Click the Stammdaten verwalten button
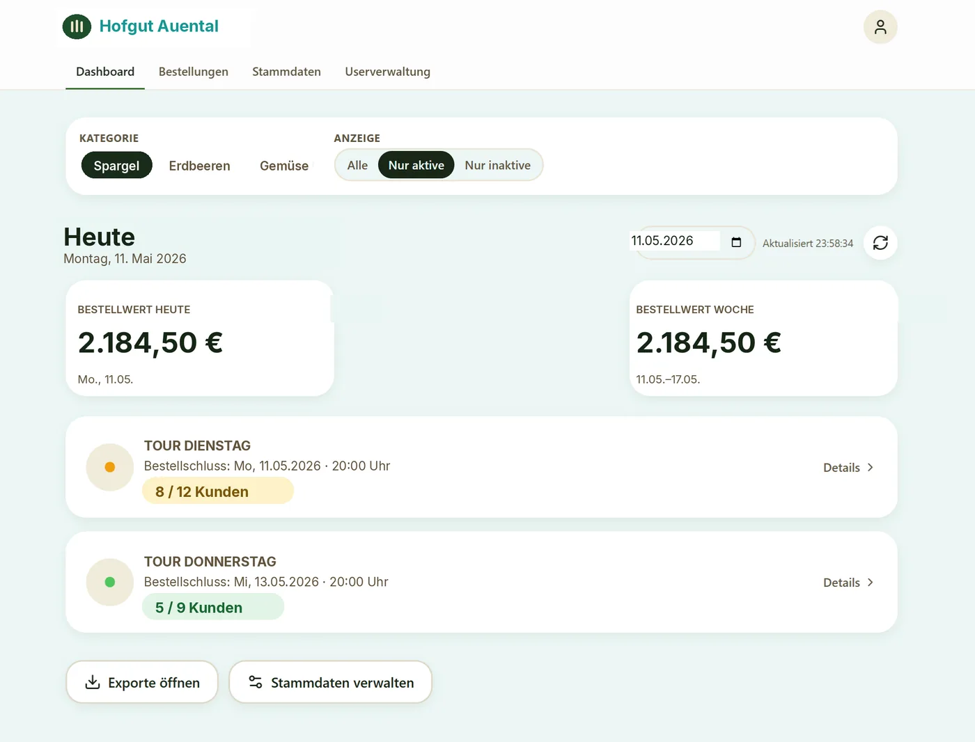Screen dimensions: 975x742 tap(331, 682)
